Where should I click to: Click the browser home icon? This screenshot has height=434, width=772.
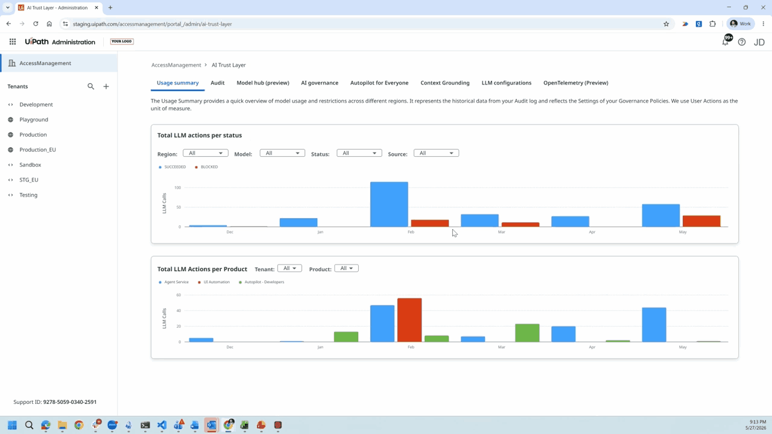pos(49,24)
